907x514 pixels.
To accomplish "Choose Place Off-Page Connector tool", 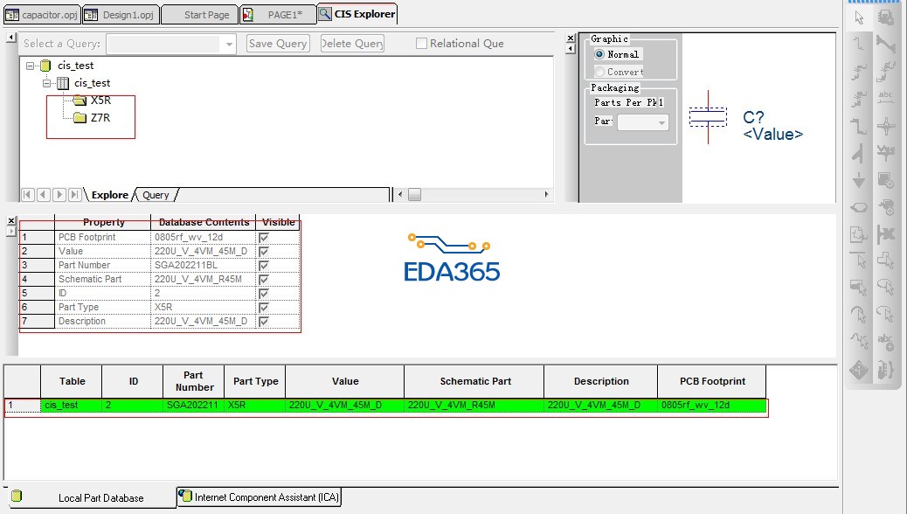I will pyautogui.click(x=859, y=234).
